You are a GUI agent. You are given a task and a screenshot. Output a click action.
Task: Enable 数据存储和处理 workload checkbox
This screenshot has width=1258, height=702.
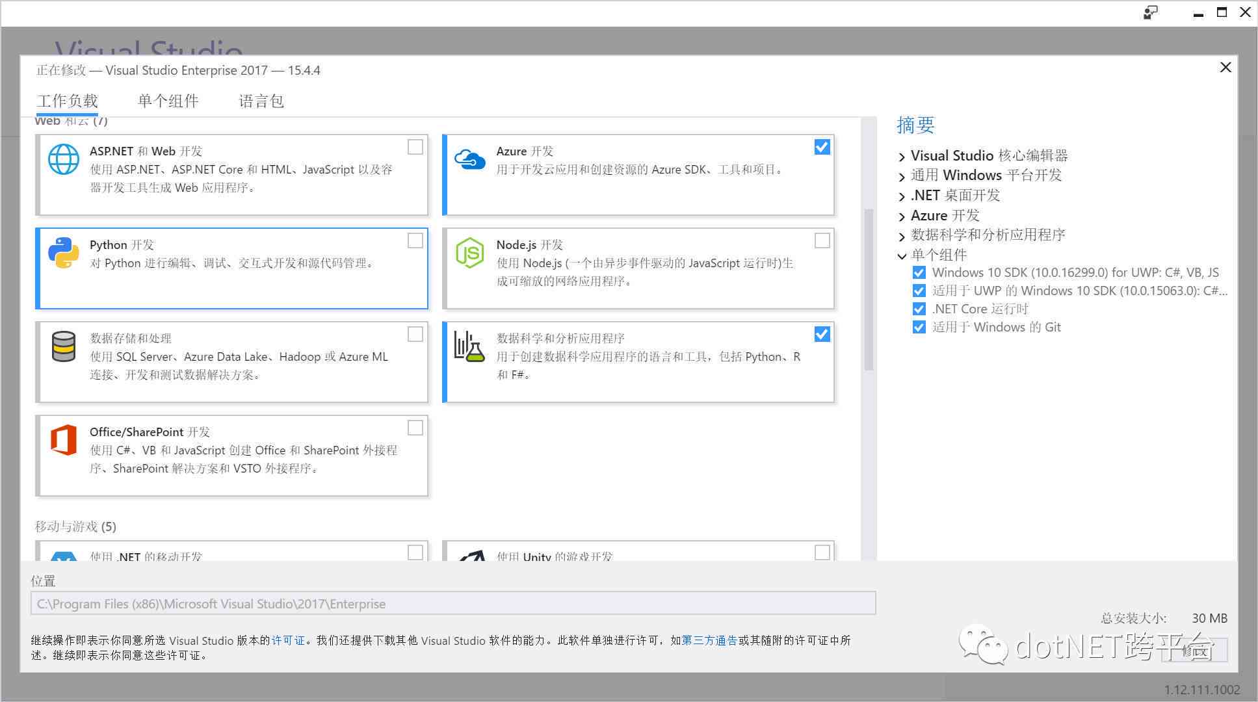(415, 334)
